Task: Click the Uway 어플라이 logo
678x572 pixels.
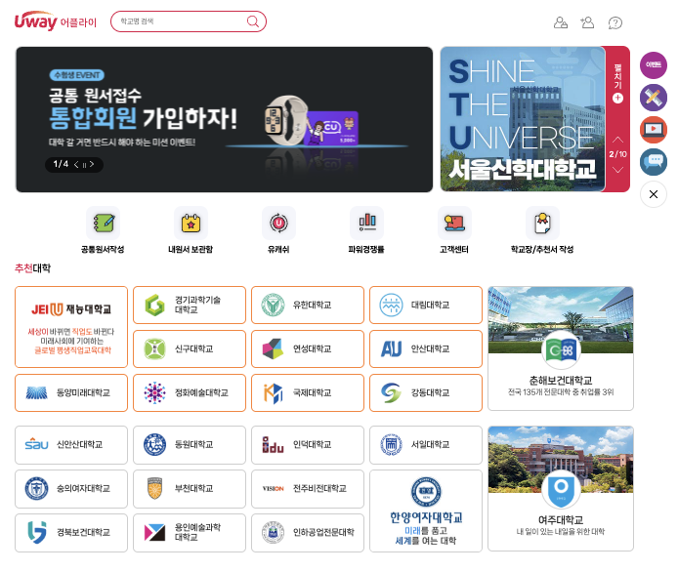Action: pos(56,21)
